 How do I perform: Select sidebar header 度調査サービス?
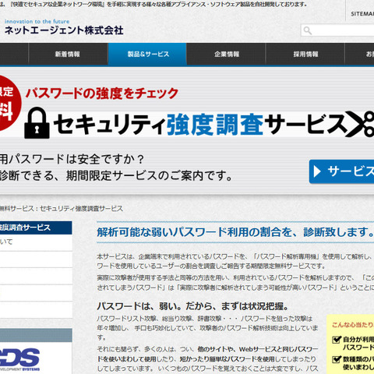[36, 228]
